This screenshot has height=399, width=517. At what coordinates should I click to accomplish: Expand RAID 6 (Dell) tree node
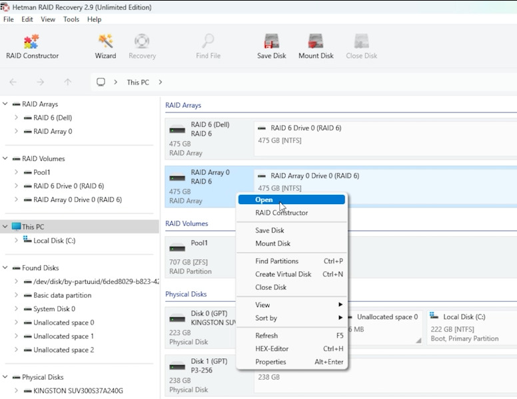pos(16,117)
